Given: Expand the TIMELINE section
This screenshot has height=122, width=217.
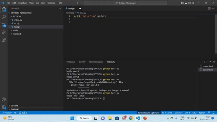Looking at the screenshot, I should pos(36,109).
